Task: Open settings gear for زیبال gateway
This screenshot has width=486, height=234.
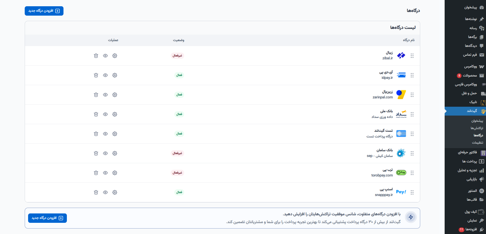Action: coord(115,56)
